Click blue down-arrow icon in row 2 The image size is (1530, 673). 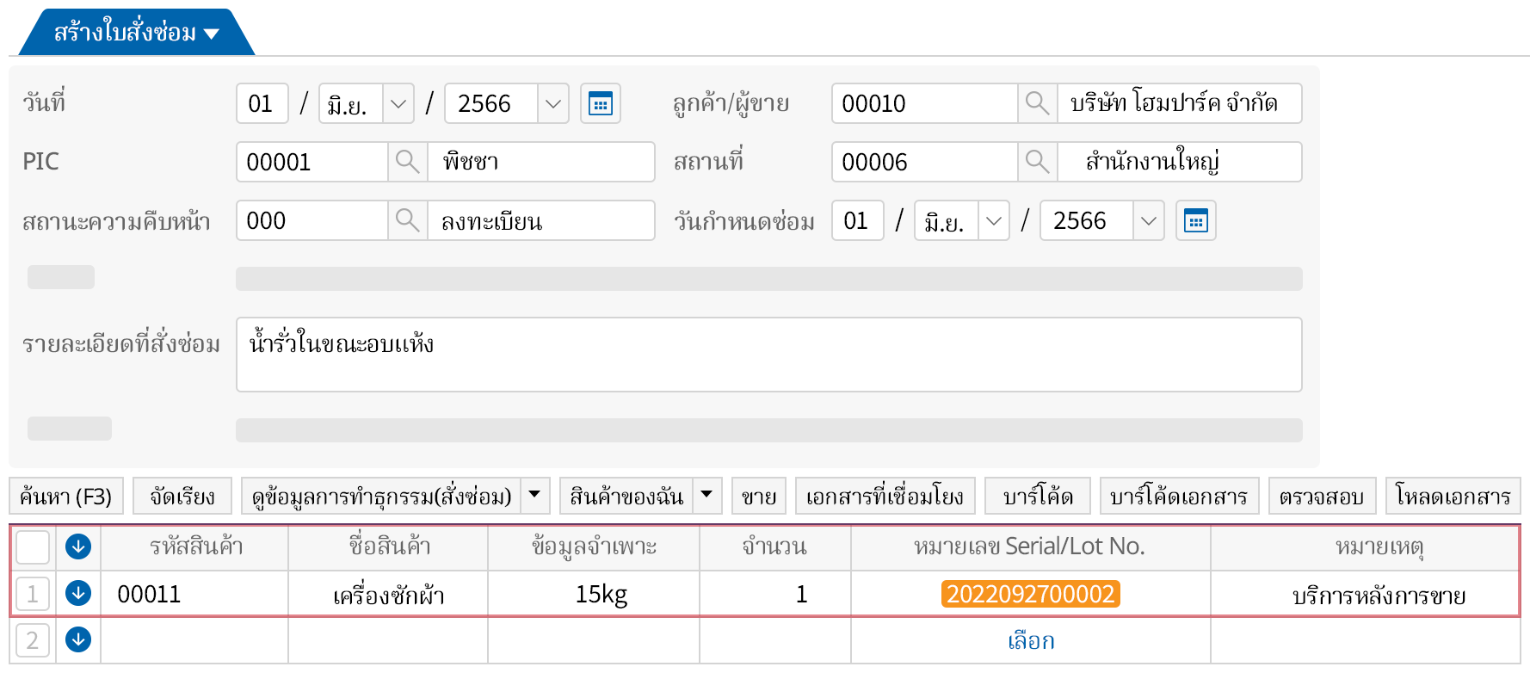[x=78, y=639]
